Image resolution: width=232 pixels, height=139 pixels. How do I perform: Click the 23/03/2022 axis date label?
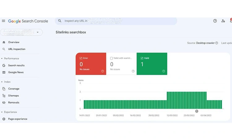189,115
